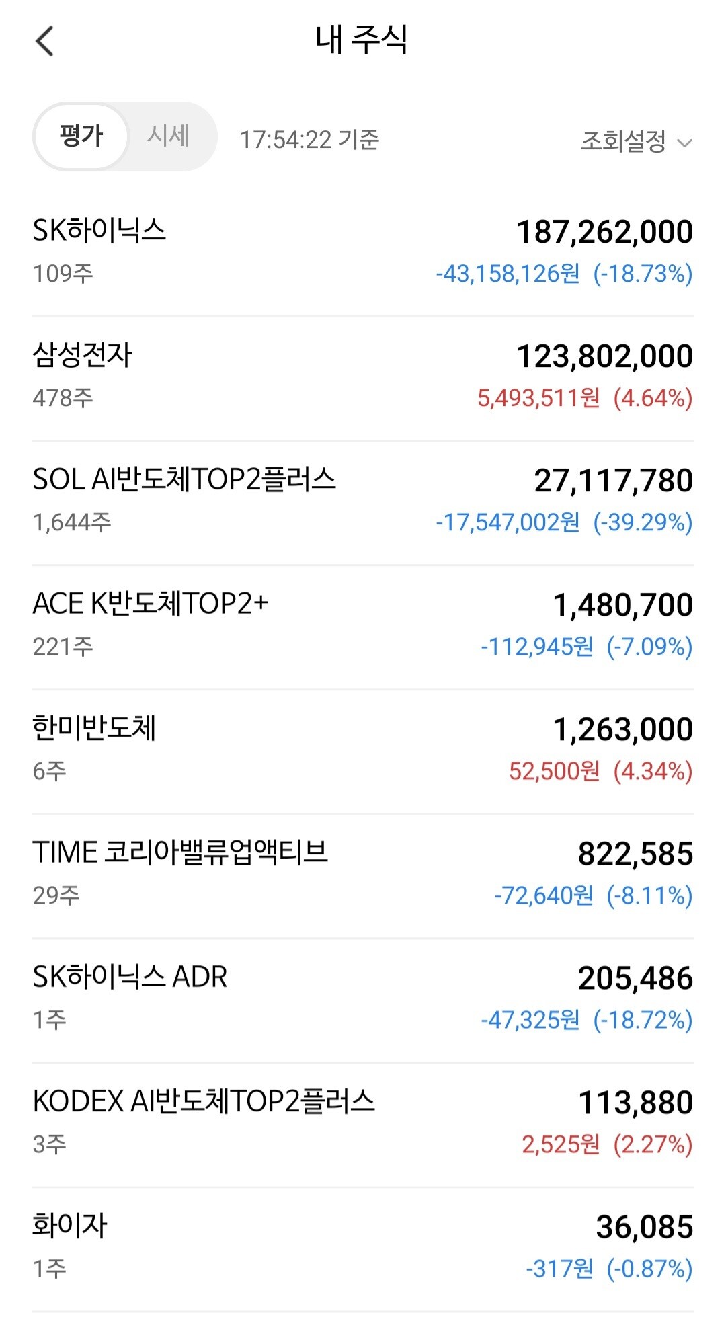Open the 한미반도체 stock item
Image resolution: width=726 pixels, height=1317 pixels.
point(363,751)
